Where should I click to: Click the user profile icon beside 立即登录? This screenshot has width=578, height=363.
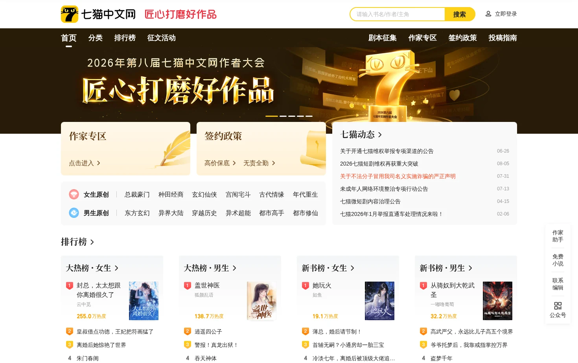pos(488,14)
